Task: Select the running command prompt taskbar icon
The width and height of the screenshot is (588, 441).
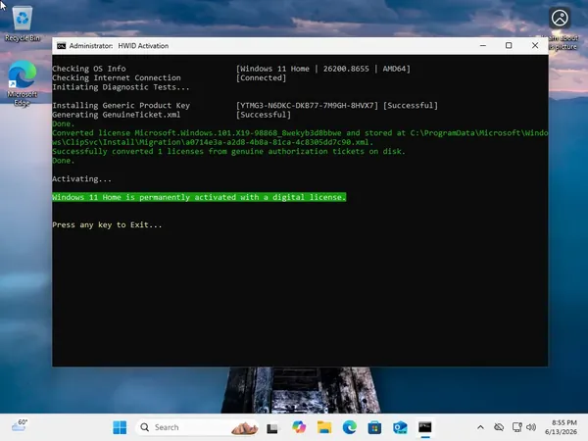Action: (425, 427)
